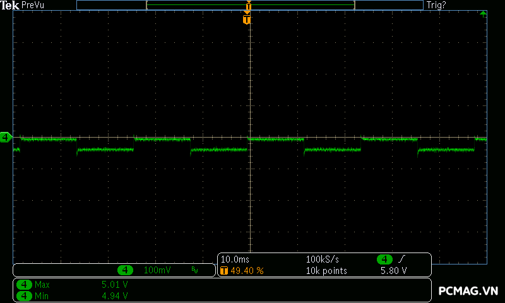Click the Max 5.01 V measurement value
This screenshot has width=505, height=303.
point(114,285)
